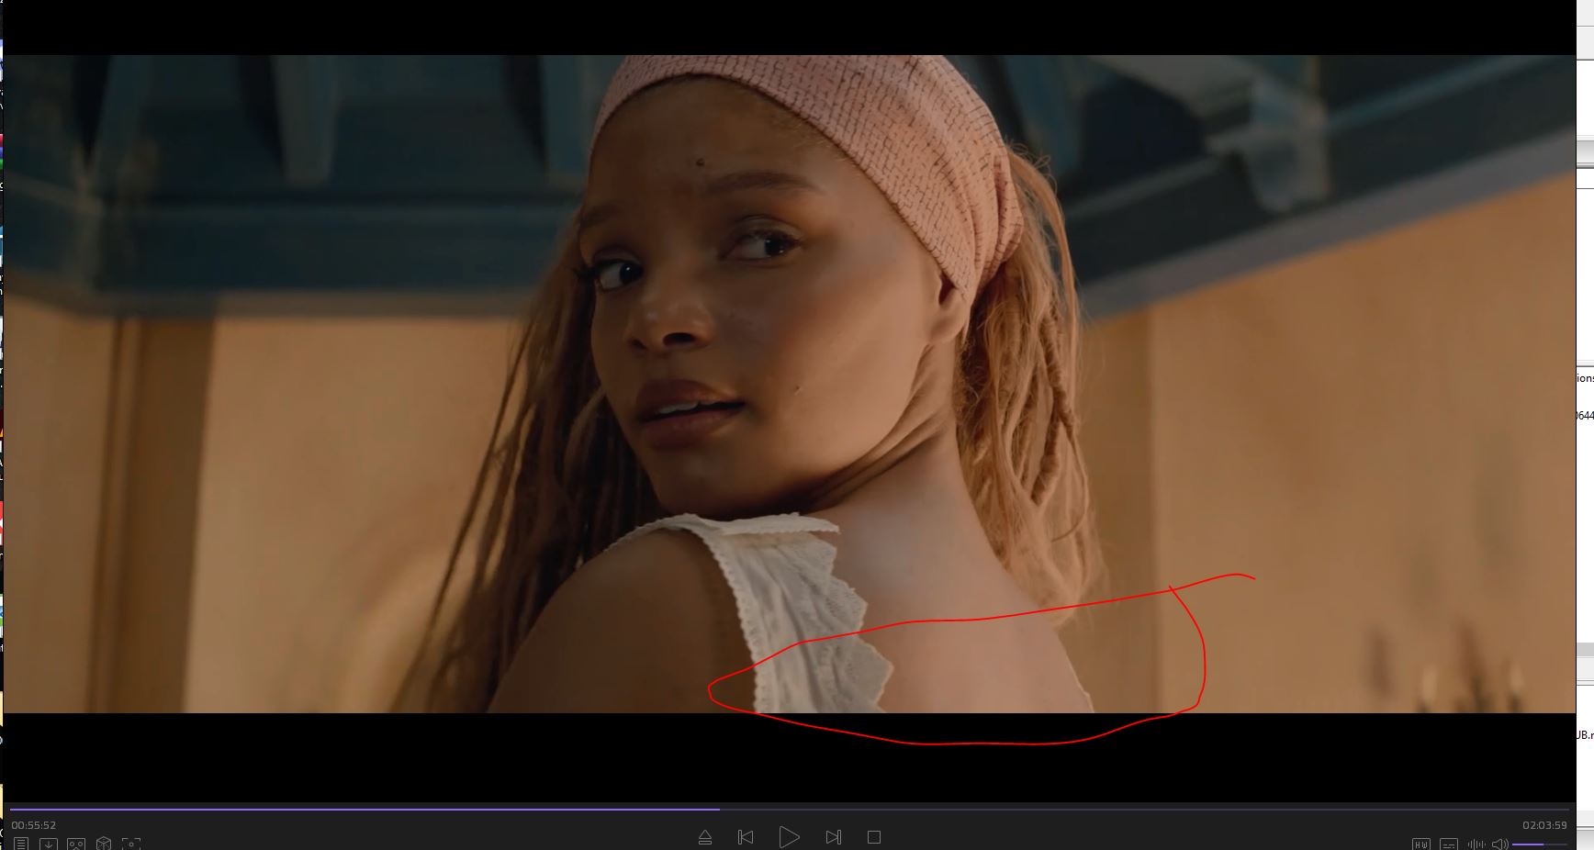Click the elapsed time 00:55:52
The image size is (1594, 850).
tap(34, 825)
